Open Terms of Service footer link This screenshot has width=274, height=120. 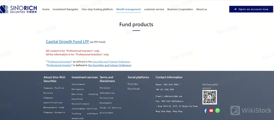(110, 108)
